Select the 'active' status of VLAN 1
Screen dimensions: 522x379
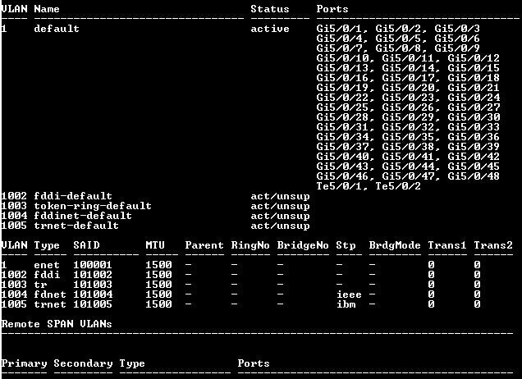click(x=270, y=29)
